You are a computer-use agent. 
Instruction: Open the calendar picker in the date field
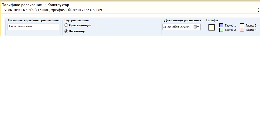pyautogui.click(x=196, y=27)
